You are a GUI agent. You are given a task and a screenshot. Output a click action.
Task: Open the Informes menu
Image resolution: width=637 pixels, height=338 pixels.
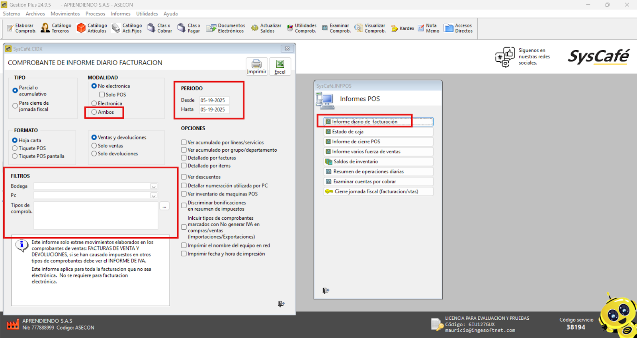[120, 14]
